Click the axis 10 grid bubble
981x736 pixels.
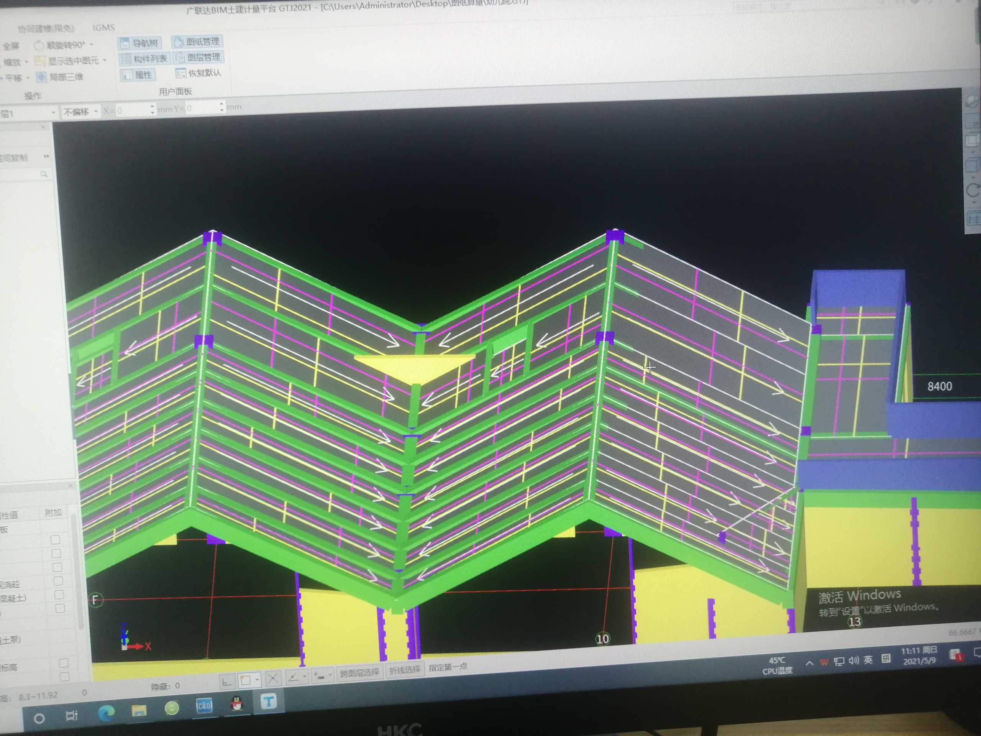point(602,639)
